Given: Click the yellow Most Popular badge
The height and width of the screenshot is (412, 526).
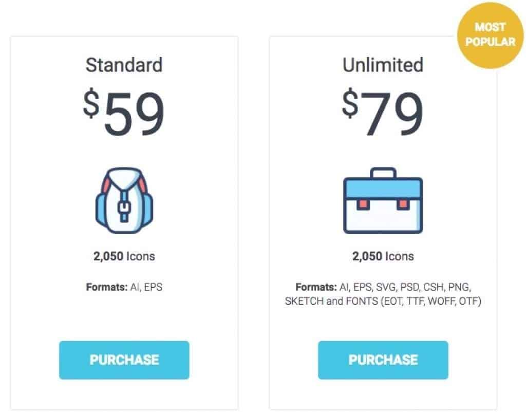Looking at the screenshot, I should coord(491,34).
